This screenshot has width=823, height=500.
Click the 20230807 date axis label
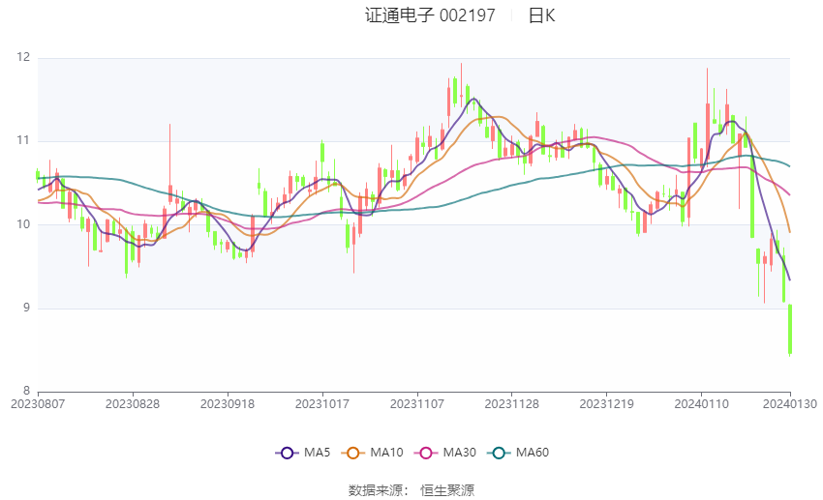pos(37,402)
